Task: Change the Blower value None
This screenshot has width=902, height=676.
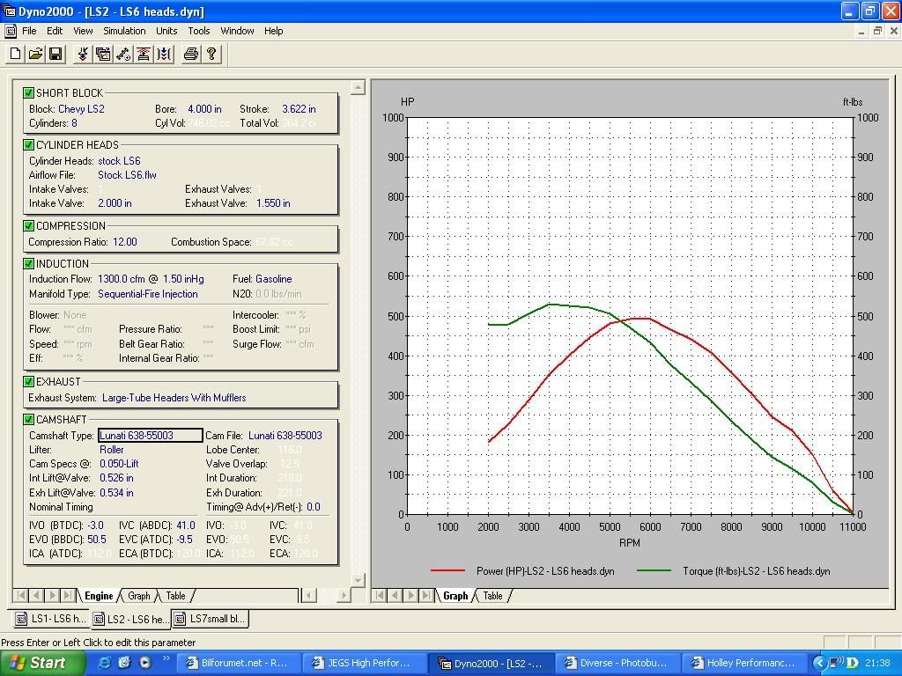Action: 75,315
